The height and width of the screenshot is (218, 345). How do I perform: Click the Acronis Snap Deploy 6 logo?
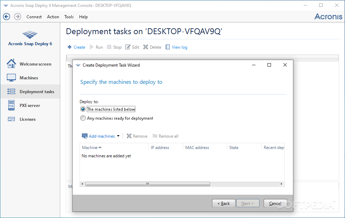click(x=30, y=34)
